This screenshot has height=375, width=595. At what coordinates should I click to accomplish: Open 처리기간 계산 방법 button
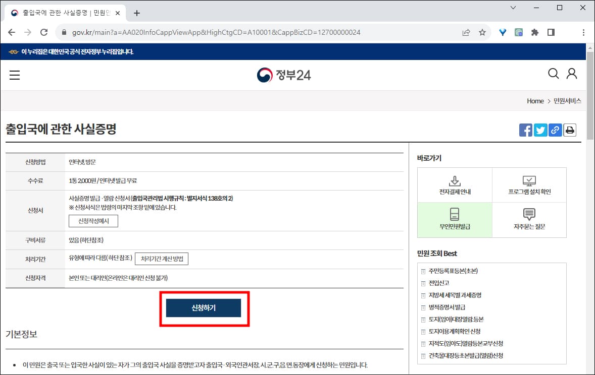(x=163, y=258)
